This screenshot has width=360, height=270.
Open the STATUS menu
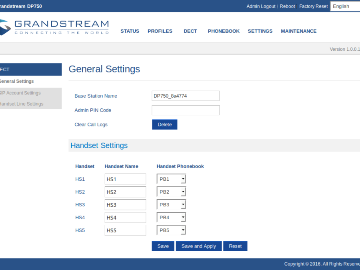(x=130, y=31)
